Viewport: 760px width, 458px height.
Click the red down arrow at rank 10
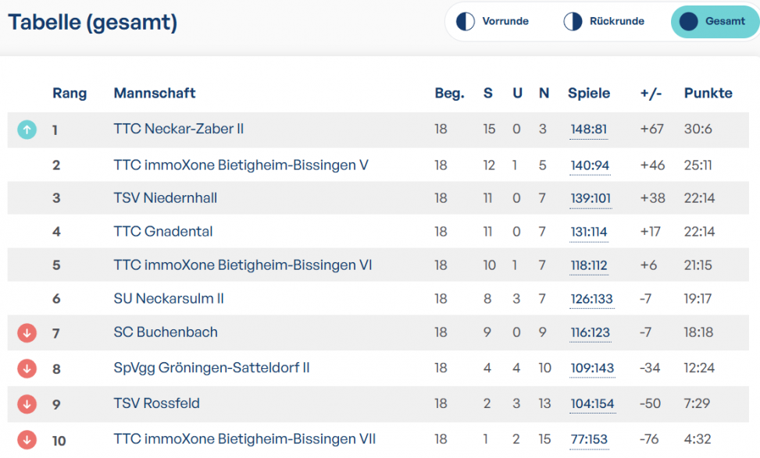click(27, 440)
